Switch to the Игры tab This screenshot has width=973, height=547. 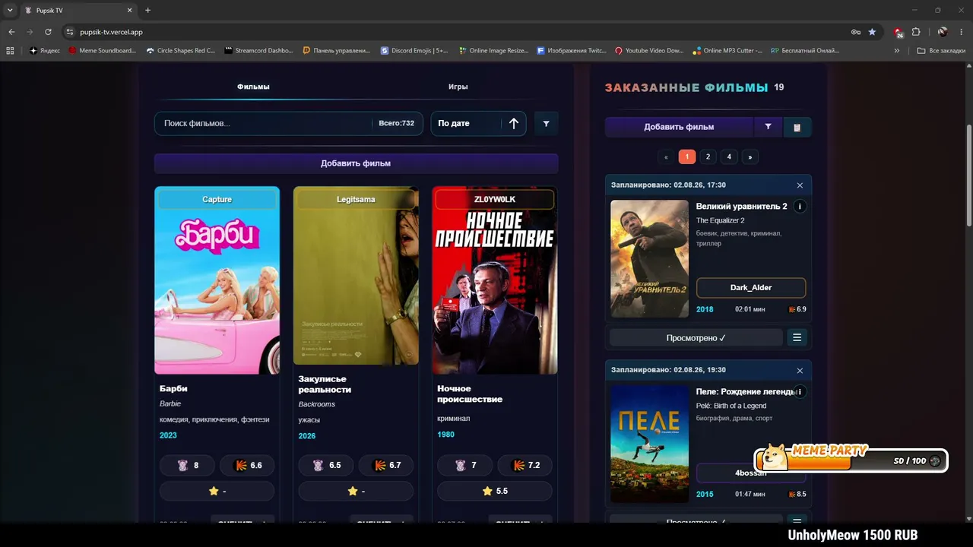click(458, 87)
